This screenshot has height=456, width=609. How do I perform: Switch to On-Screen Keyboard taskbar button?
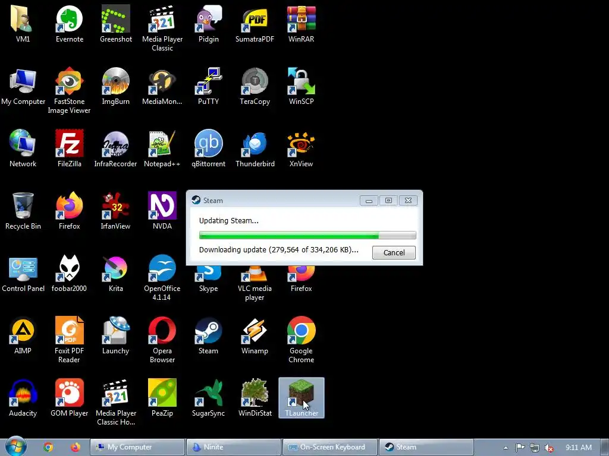coord(330,447)
